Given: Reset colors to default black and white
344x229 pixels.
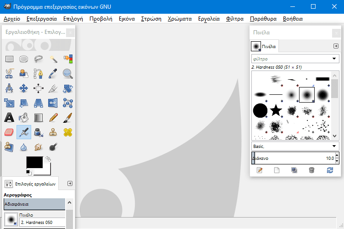Looking at the screenshot, I should coord(28,172).
